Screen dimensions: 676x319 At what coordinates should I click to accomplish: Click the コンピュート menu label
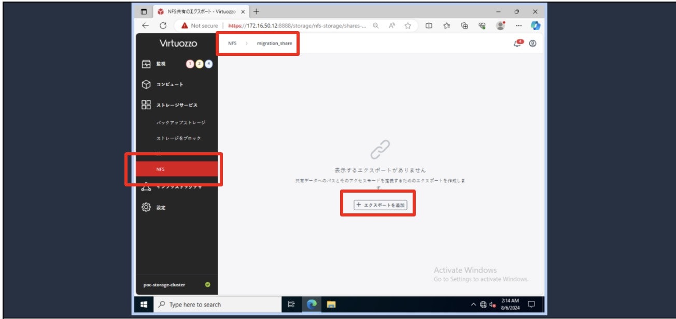[170, 84]
